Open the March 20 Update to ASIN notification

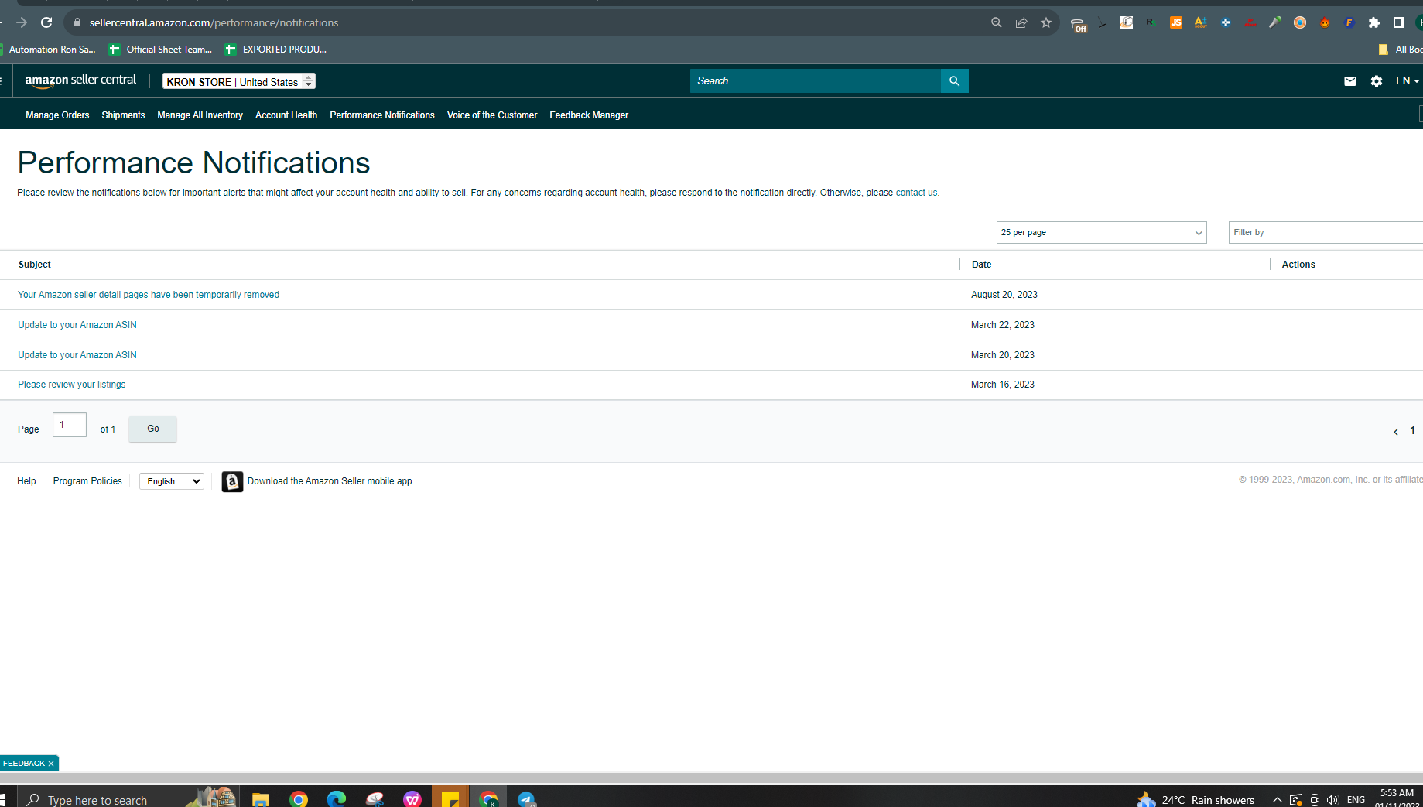point(77,355)
